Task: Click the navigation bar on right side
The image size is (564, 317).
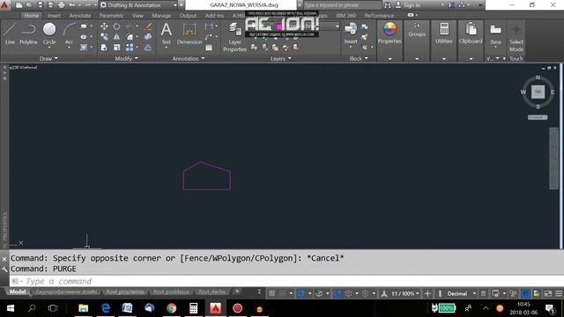Action: [x=553, y=158]
